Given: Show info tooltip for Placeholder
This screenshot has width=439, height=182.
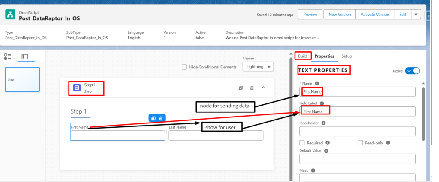Looking at the screenshot, I should (323, 123).
